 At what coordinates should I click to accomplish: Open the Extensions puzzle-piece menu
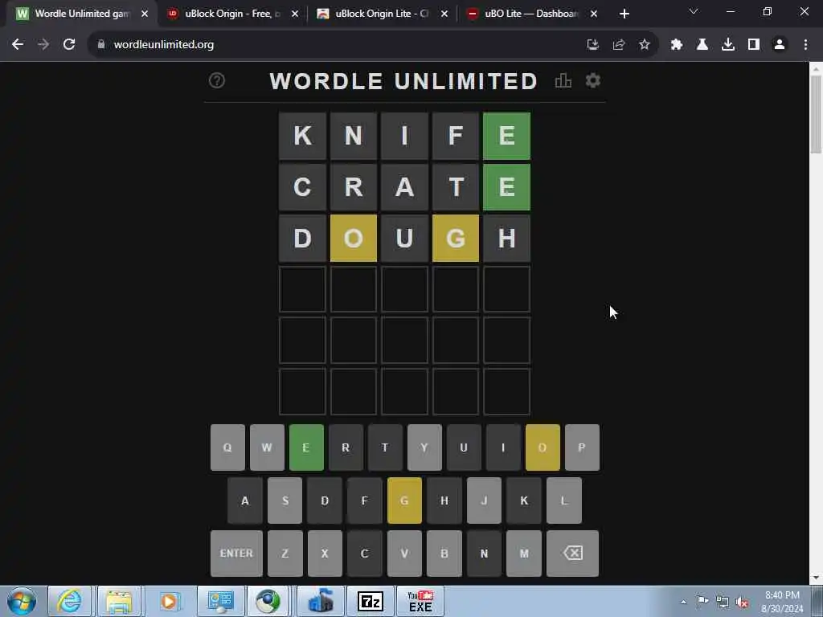[677, 45]
